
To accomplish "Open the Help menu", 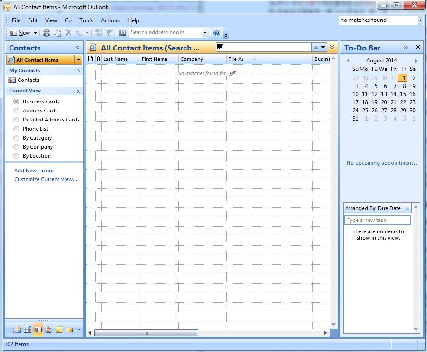I will tap(133, 20).
